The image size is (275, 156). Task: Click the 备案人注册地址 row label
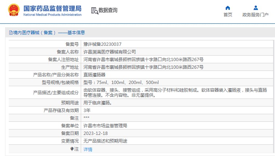[x=63, y=60]
